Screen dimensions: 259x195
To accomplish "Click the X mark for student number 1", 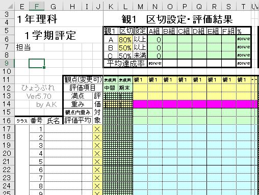I will (97, 129).
